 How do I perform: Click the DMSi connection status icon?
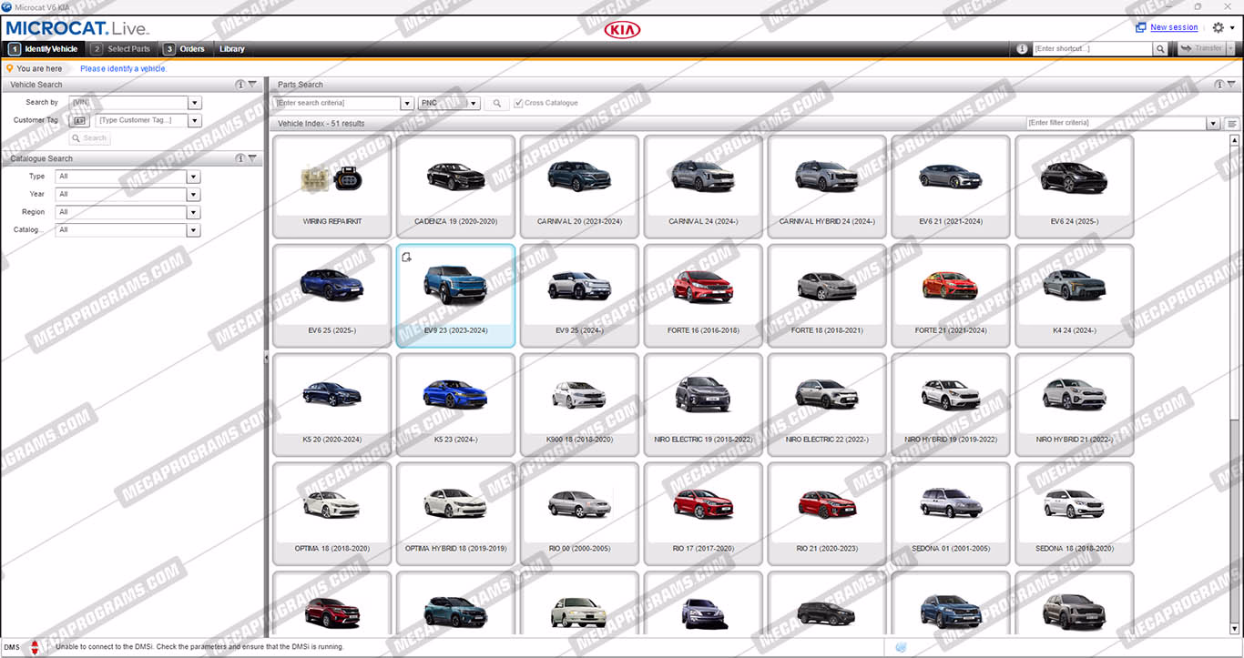35,647
